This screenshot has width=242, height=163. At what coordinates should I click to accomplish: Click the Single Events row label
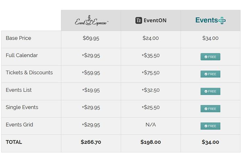click(22, 108)
